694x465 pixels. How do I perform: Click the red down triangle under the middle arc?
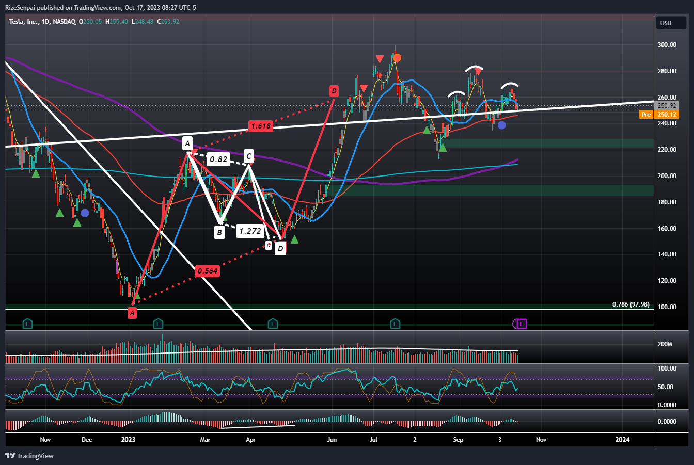point(478,72)
